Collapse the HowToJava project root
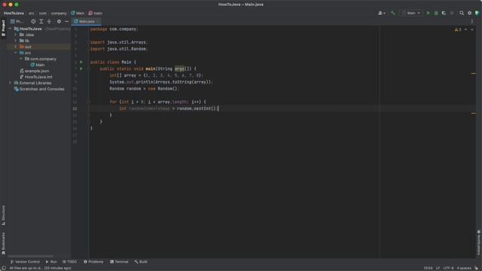Image resolution: width=482 pixels, height=271 pixels. tap(10, 29)
